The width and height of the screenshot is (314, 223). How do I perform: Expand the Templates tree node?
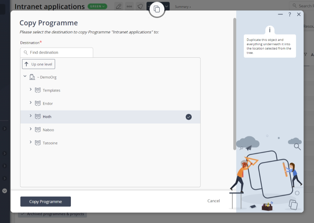point(31,89)
